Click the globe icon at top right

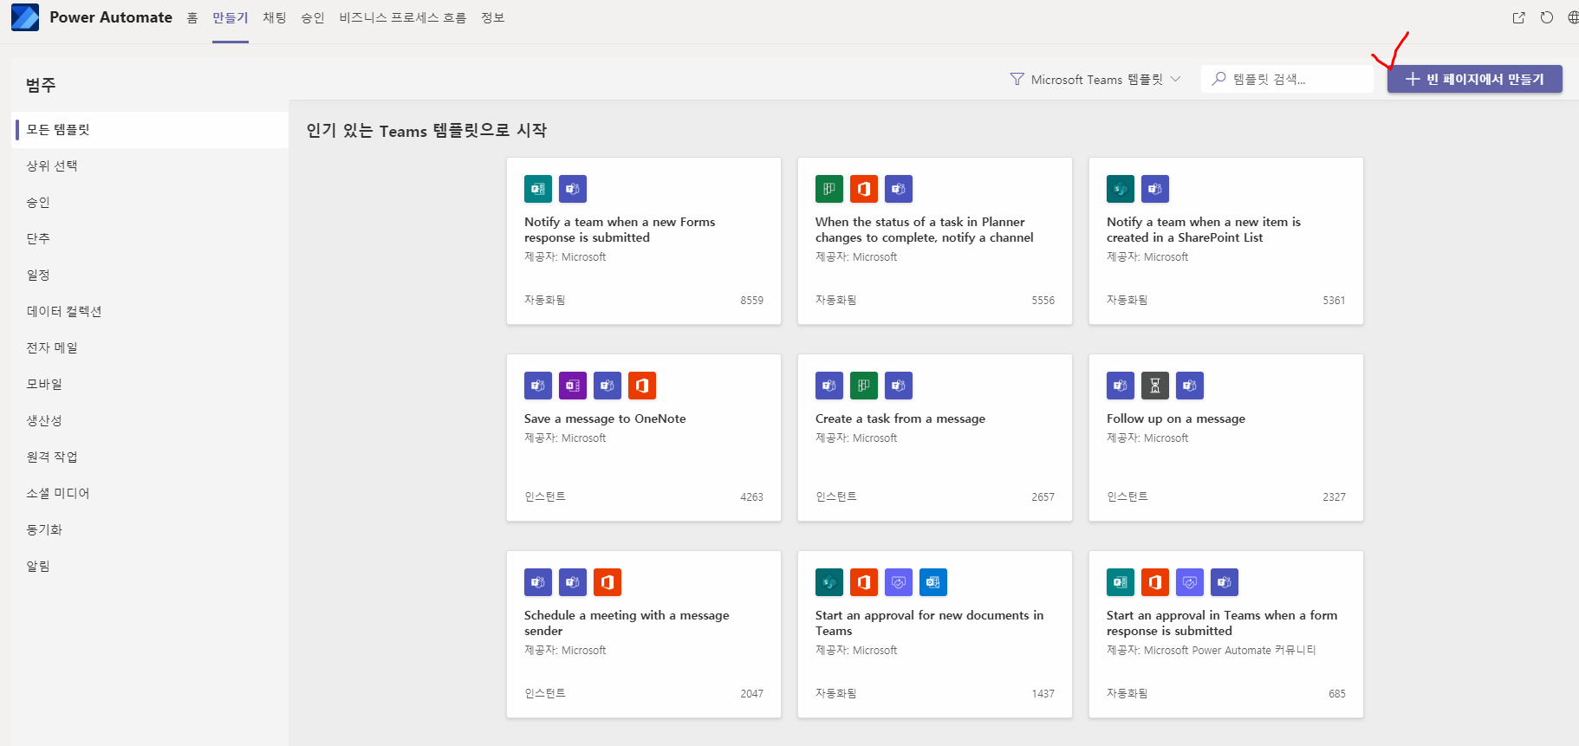click(x=1573, y=17)
